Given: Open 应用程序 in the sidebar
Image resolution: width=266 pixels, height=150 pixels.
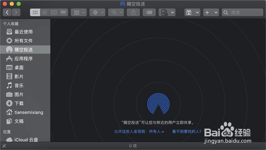Looking at the screenshot, I should 25,59.
